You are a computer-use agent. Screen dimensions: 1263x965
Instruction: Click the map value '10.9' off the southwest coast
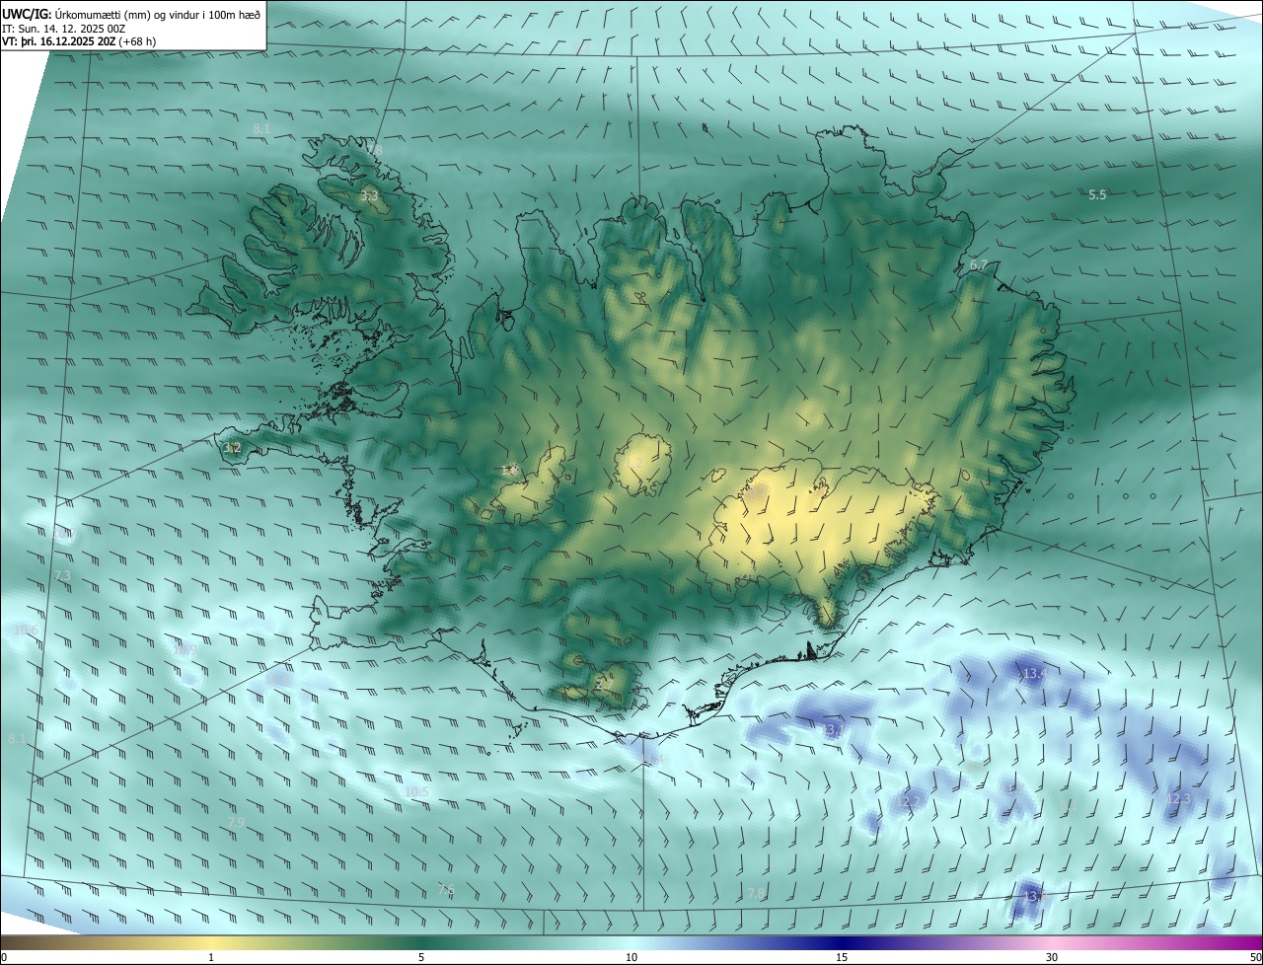point(185,649)
